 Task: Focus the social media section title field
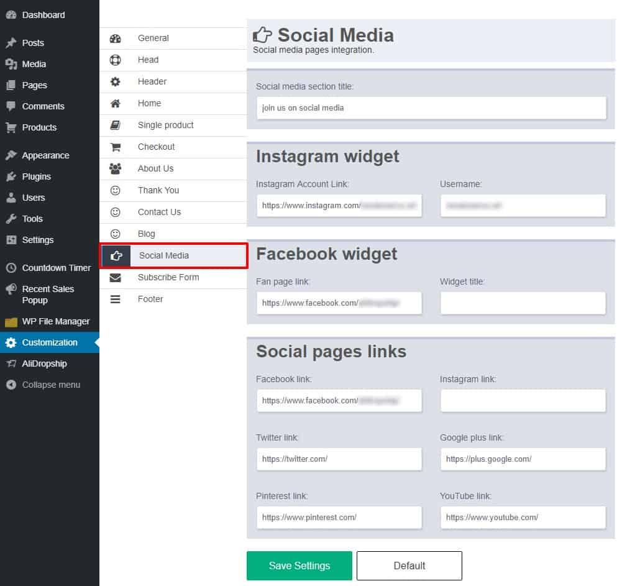click(x=431, y=108)
